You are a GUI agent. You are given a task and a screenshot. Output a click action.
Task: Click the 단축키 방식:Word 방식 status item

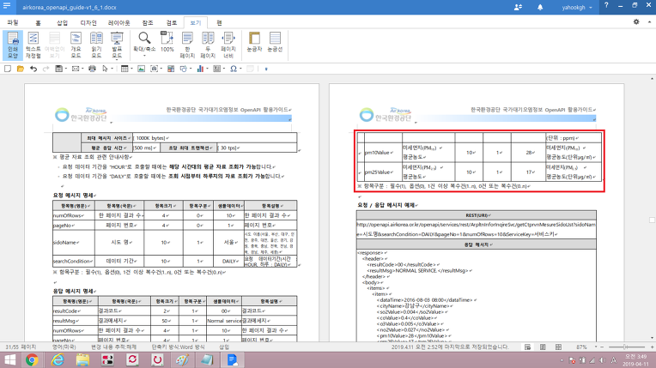(x=178, y=347)
